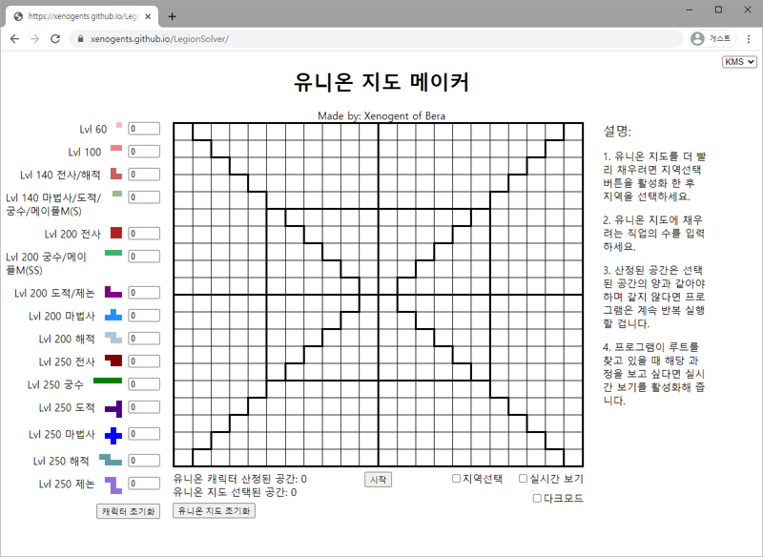Open the Chrome three-dot menu
The image size is (763, 557).
[749, 39]
